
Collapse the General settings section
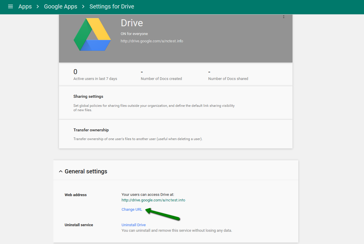[61, 171]
